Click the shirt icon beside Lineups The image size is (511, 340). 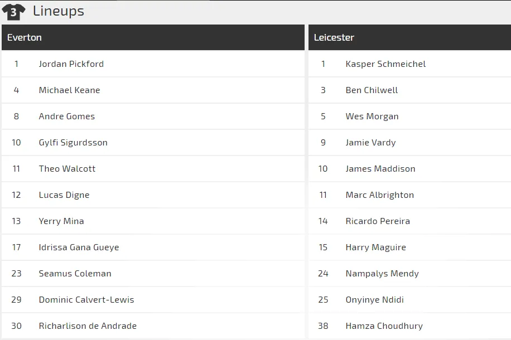click(x=13, y=11)
